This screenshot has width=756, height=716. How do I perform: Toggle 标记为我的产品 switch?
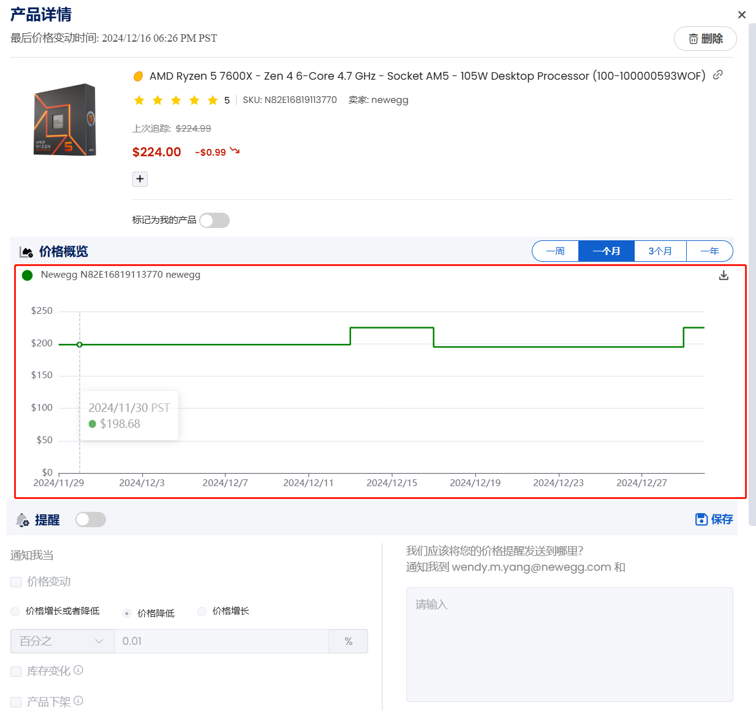[214, 220]
